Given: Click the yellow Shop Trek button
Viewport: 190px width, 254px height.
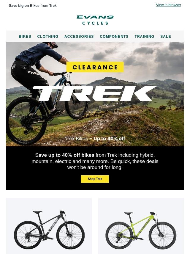Looking at the screenshot, I should click(x=95, y=179).
